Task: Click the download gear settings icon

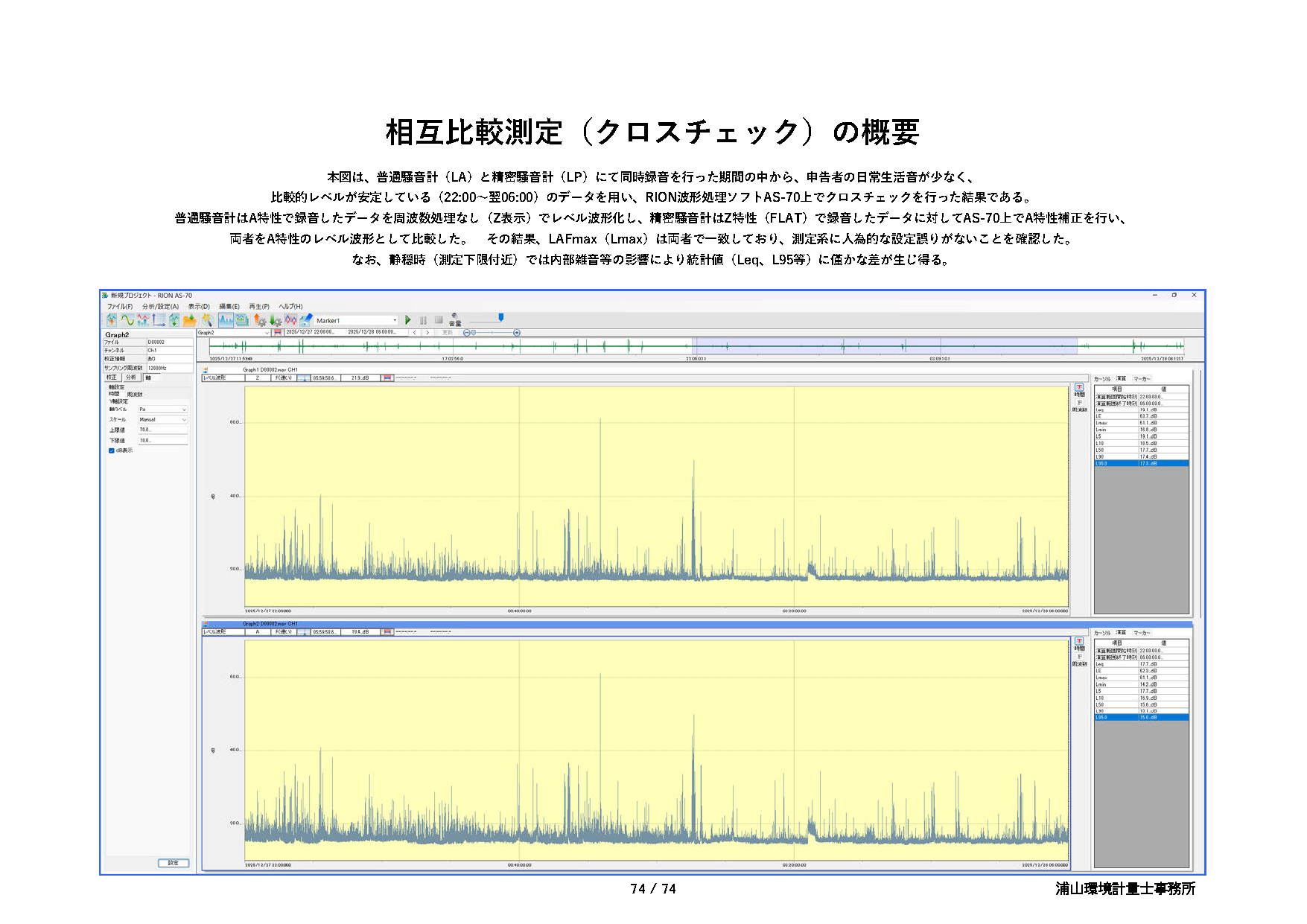Action: 276,320
